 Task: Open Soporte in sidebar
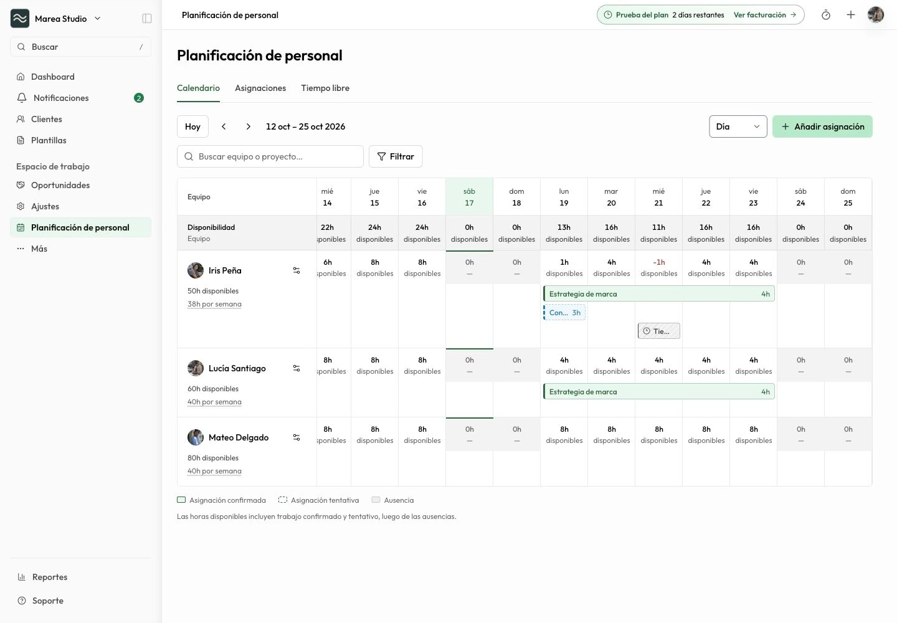pos(80,601)
